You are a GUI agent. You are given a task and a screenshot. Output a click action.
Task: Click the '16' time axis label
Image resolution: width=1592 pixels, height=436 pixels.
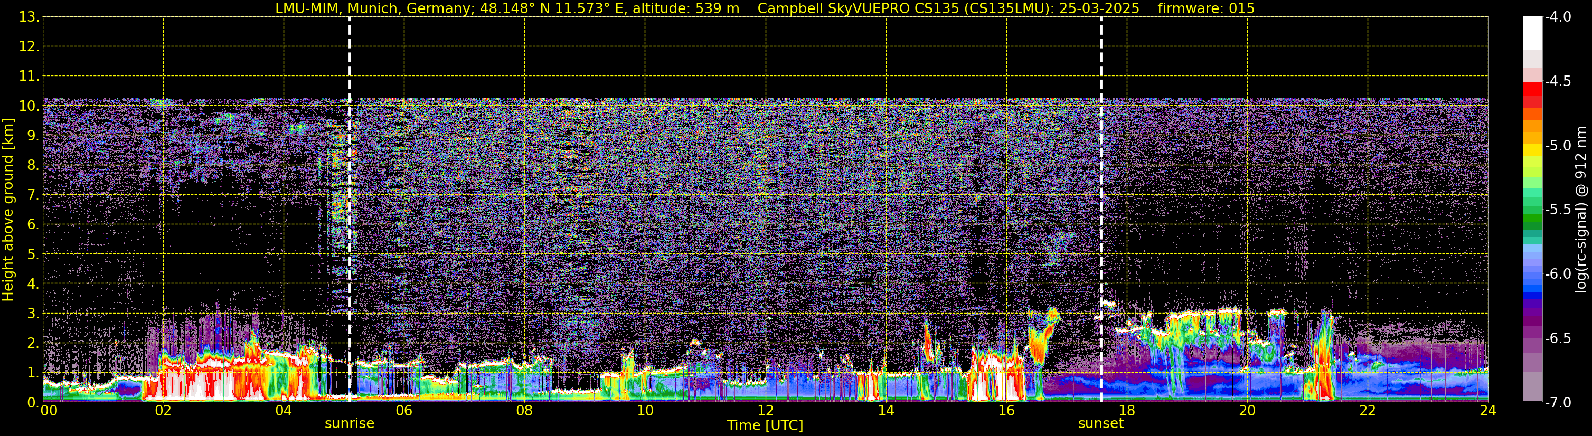[1006, 411]
